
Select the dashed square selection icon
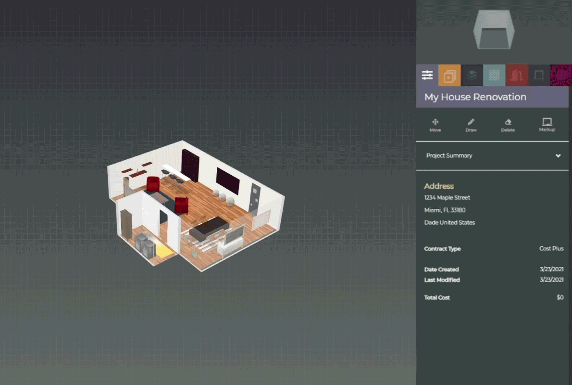point(539,76)
